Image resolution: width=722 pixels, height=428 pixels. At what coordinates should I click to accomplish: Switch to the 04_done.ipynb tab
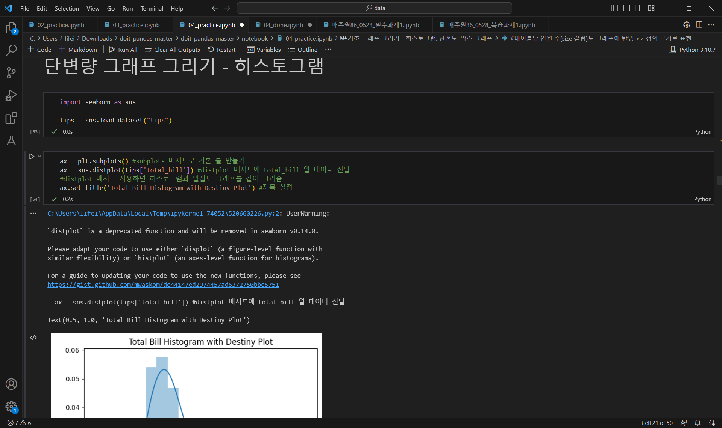[283, 25]
